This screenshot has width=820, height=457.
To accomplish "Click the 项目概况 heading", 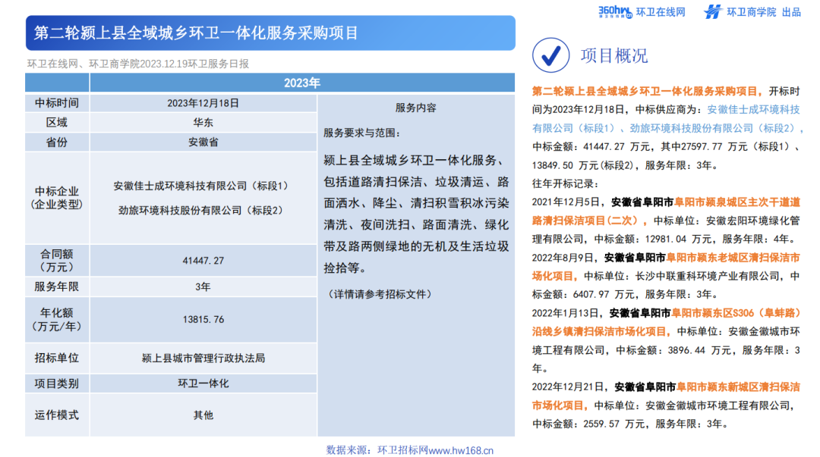I will (x=614, y=55).
